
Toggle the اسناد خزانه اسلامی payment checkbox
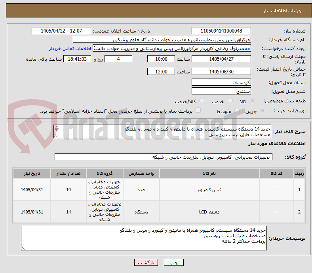pos(198,110)
